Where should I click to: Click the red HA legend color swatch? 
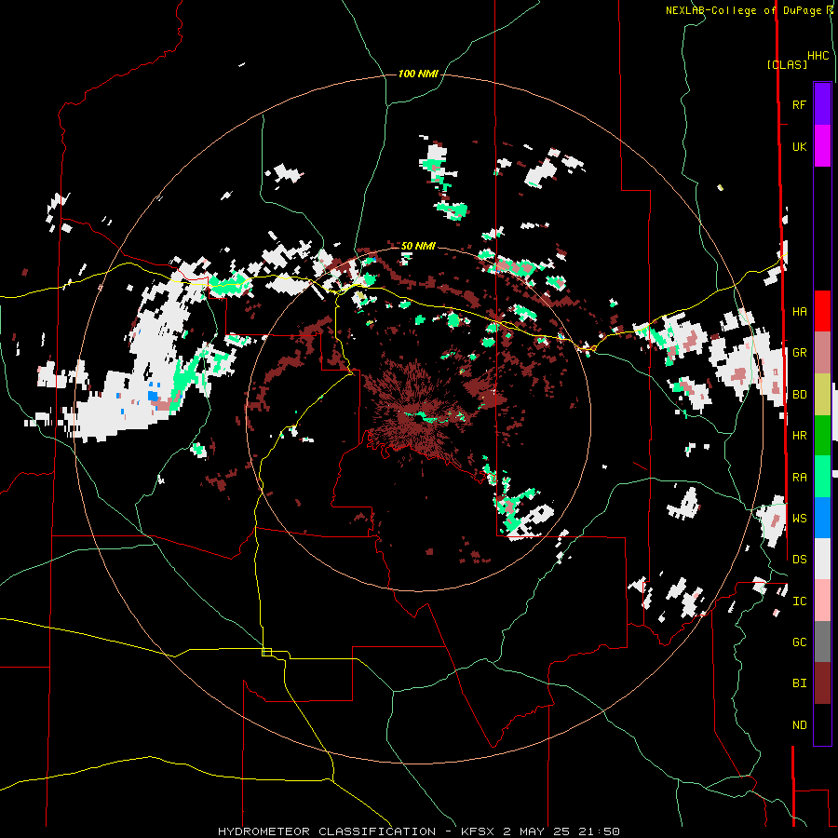coord(822,311)
